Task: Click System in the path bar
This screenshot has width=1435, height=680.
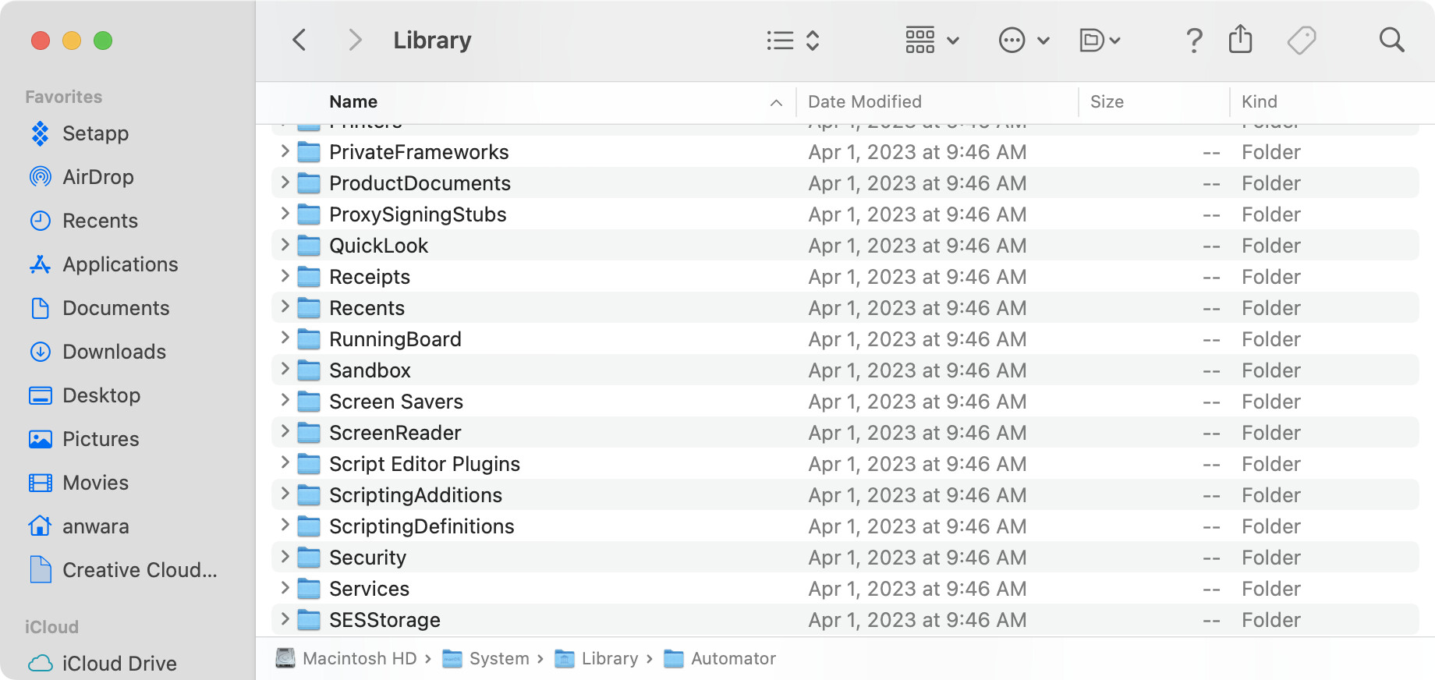Action: [499, 659]
